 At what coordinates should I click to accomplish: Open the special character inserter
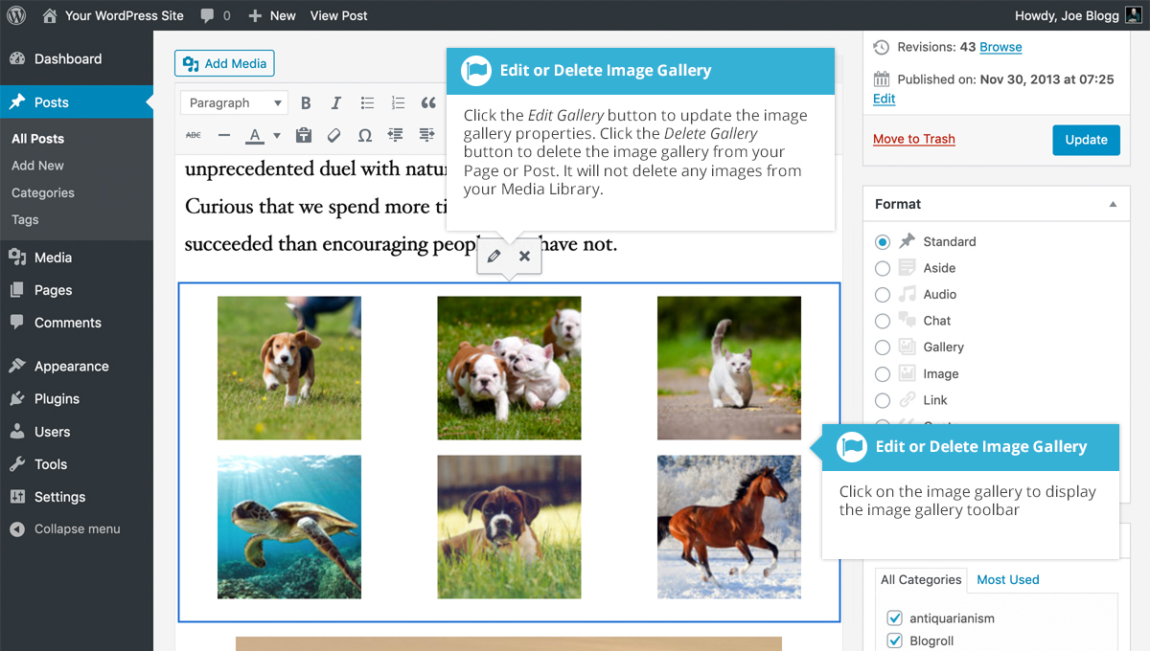[x=365, y=134]
